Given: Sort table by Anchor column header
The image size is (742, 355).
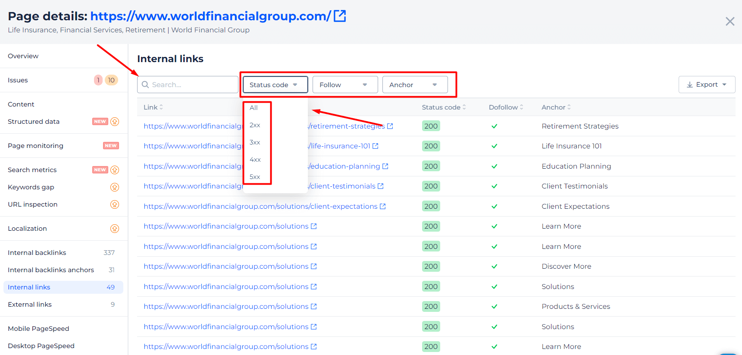Looking at the screenshot, I should (x=556, y=107).
